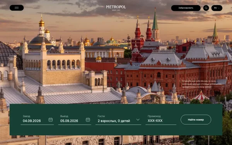
Task: Expand the Гости chevron dropdown
Action: pos(138,120)
